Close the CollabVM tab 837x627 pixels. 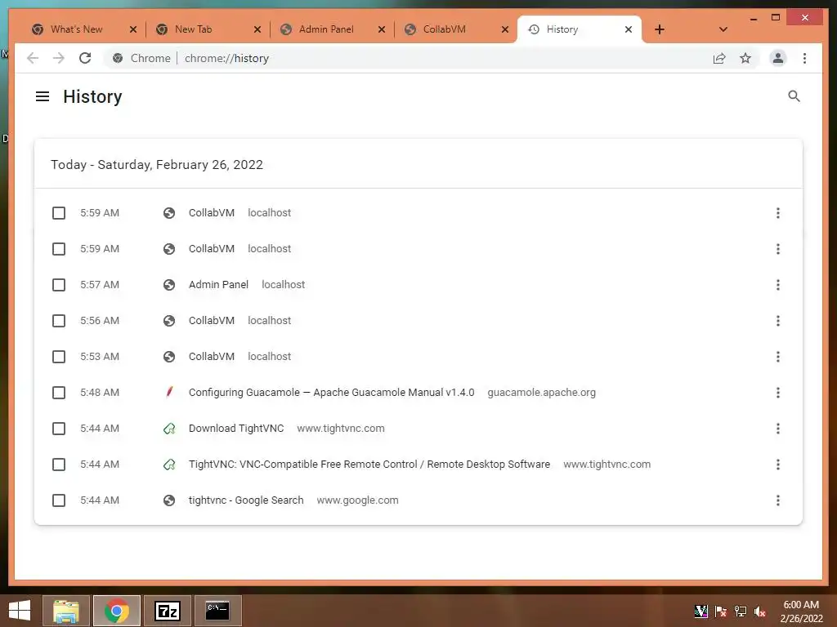coord(505,29)
